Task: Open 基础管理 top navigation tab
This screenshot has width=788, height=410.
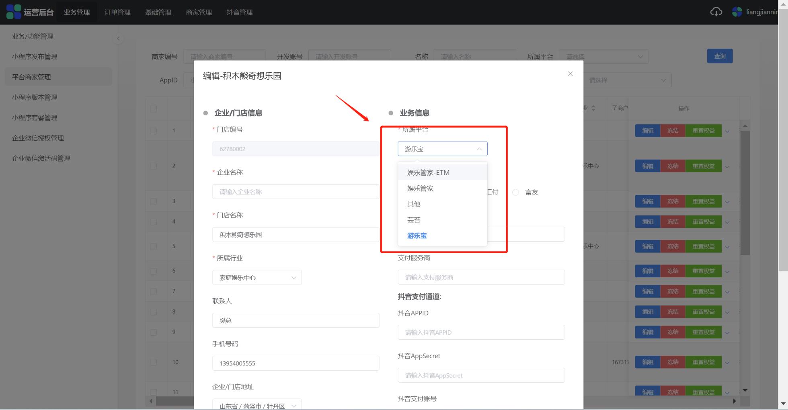Action: coord(158,12)
